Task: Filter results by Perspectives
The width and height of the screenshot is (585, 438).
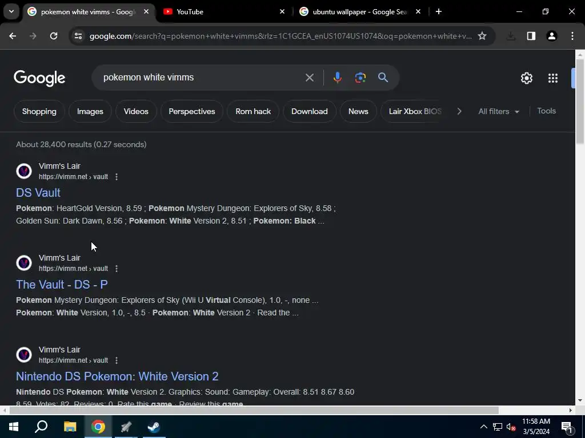Action: click(192, 111)
